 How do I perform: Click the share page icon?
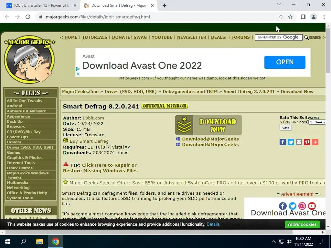click(x=280, y=17)
